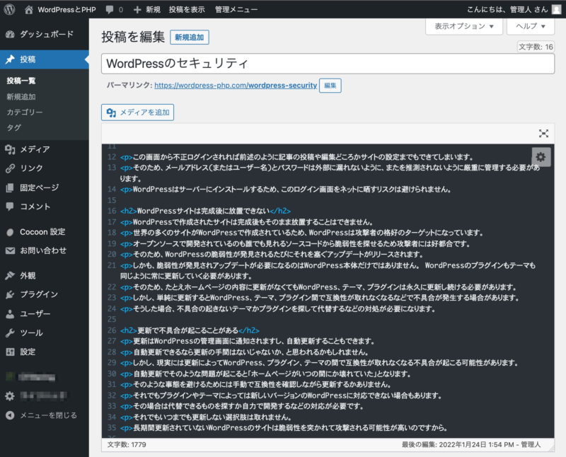Viewport: 566px width, 457px height.
Task: Click the home icon beside WordPressとPHP
Action: click(29, 9)
